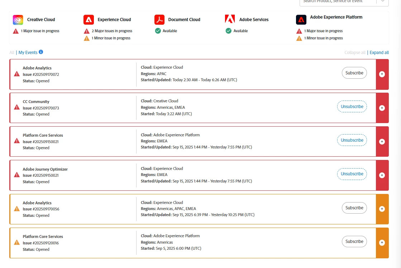Screen dimensions: 401x268
Task: Click 'Started: Today 3:22 AM (UTC)' text
Action: (166, 114)
